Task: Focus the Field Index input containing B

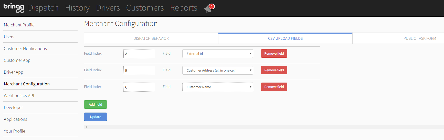Action: [139, 70]
